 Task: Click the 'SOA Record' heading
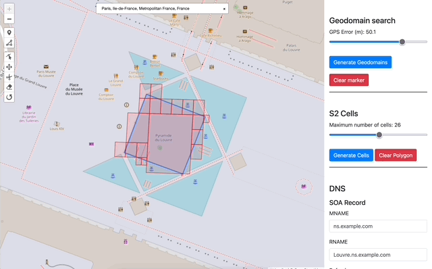coord(347,203)
